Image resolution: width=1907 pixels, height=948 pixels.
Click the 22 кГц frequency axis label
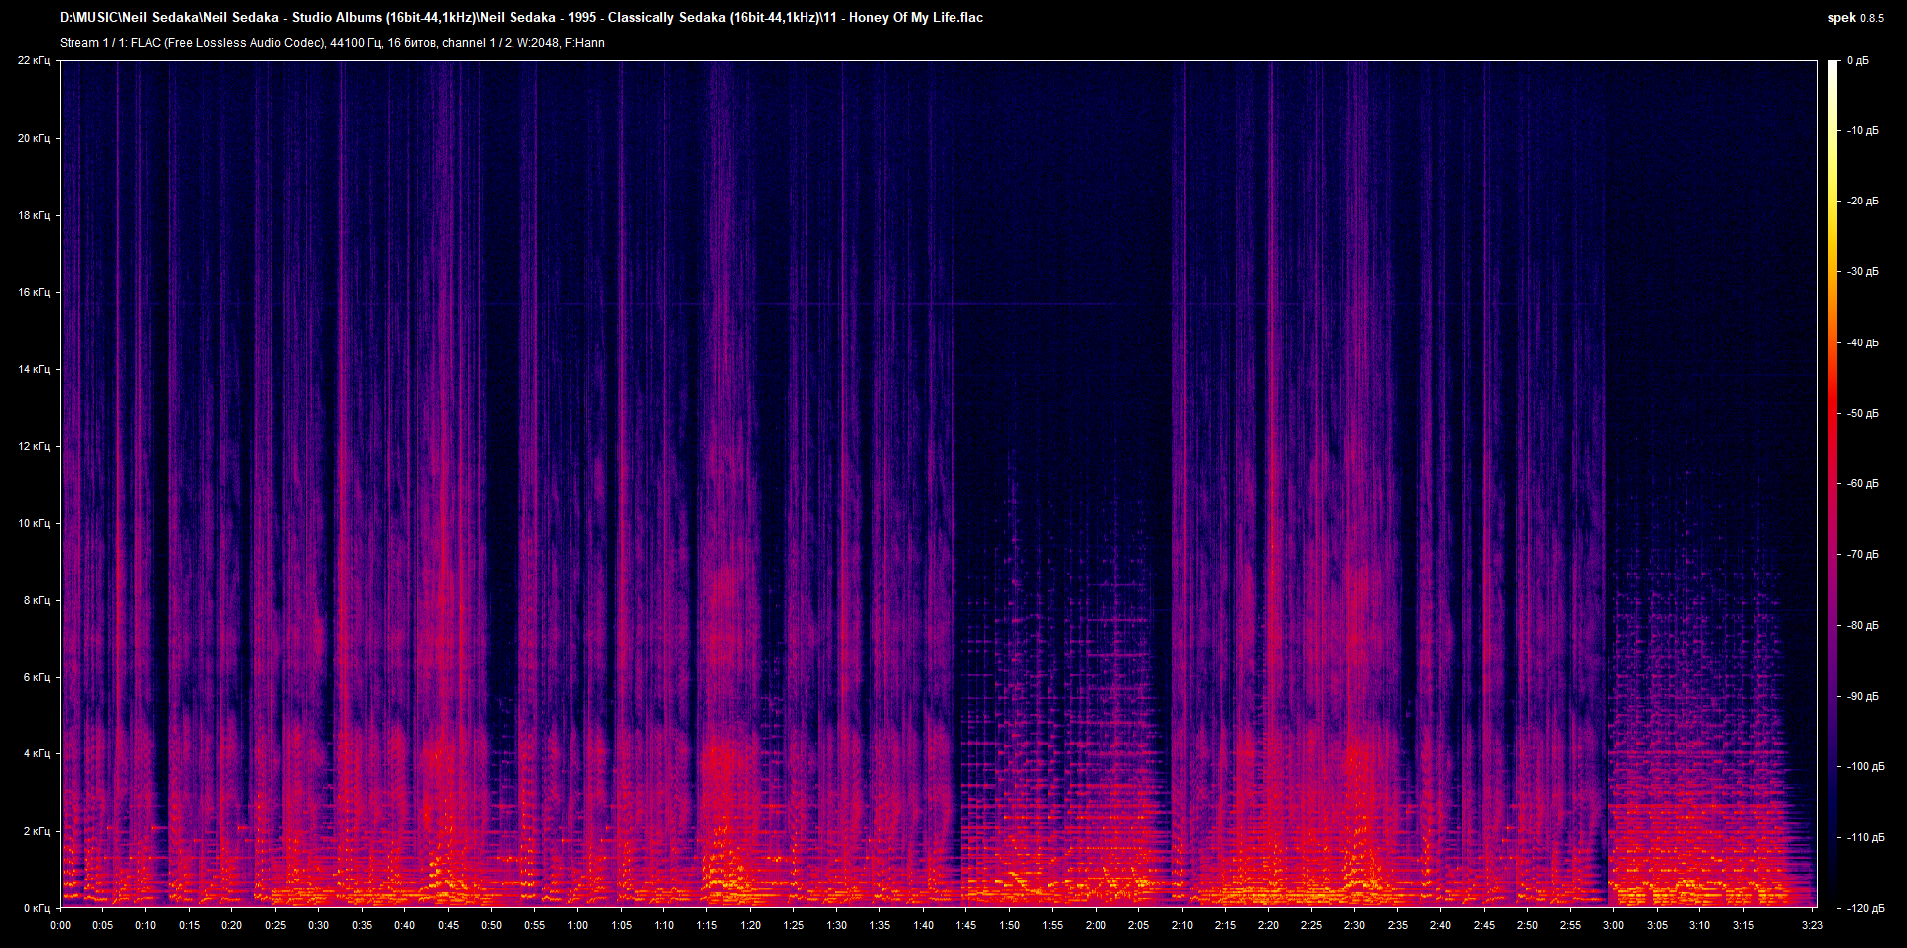34,61
